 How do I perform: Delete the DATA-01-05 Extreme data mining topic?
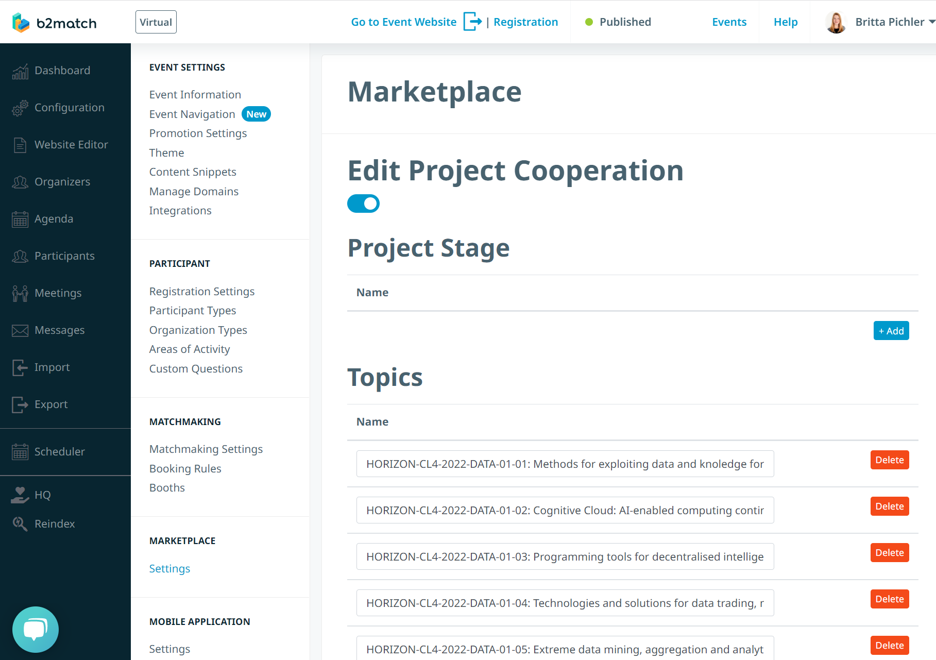(x=890, y=646)
